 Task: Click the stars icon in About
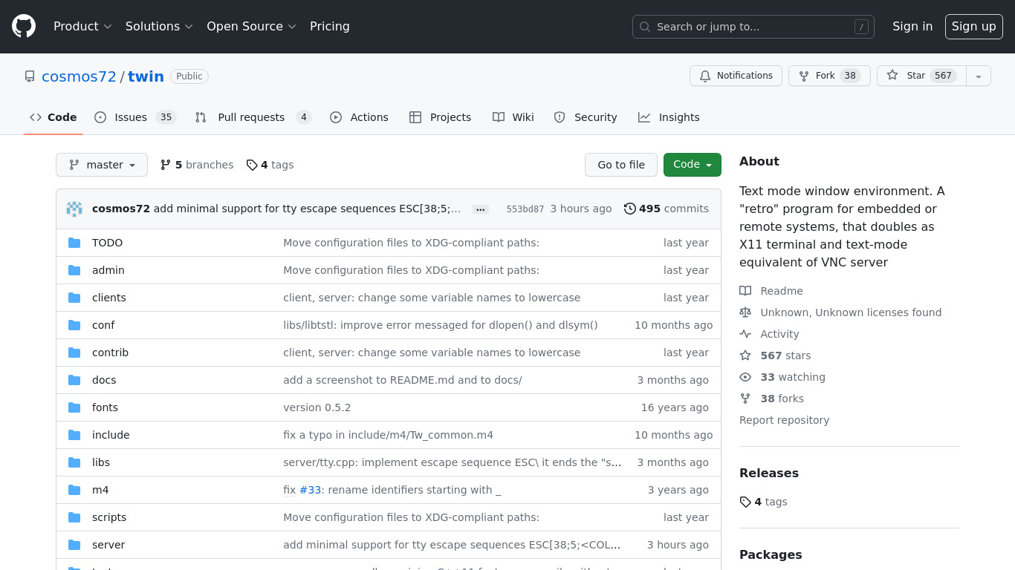[x=745, y=356]
